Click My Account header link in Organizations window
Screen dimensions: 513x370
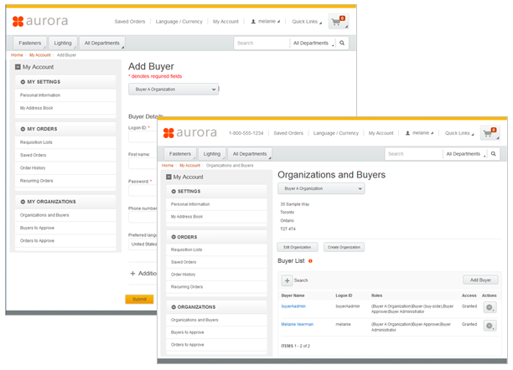[x=381, y=133]
